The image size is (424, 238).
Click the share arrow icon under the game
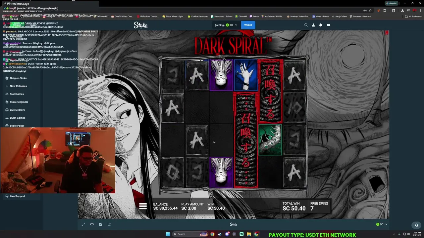click(x=109, y=224)
